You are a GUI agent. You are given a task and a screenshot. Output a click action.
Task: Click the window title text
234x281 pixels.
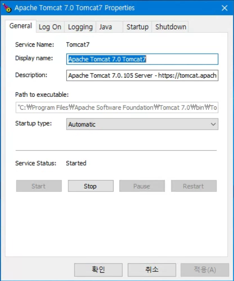tap(75, 8)
